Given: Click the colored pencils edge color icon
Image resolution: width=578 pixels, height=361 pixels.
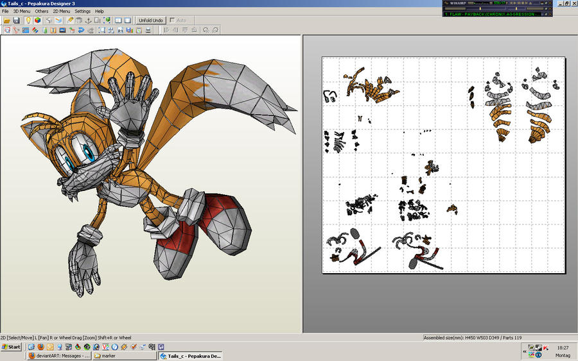Looking at the screenshot, I should click(35, 30).
